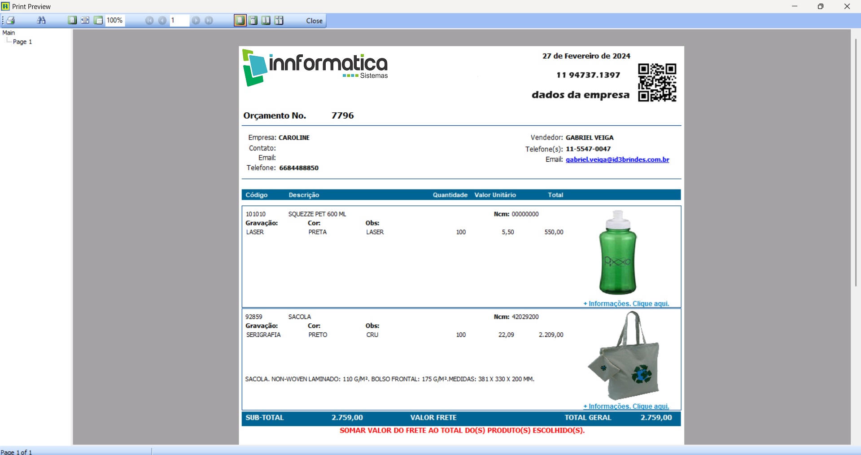The width and height of the screenshot is (861, 455).
Task: Select Page 1 in the tree
Action: click(x=22, y=42)
